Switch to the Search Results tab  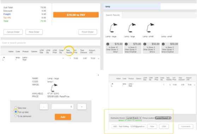(113, 15)
